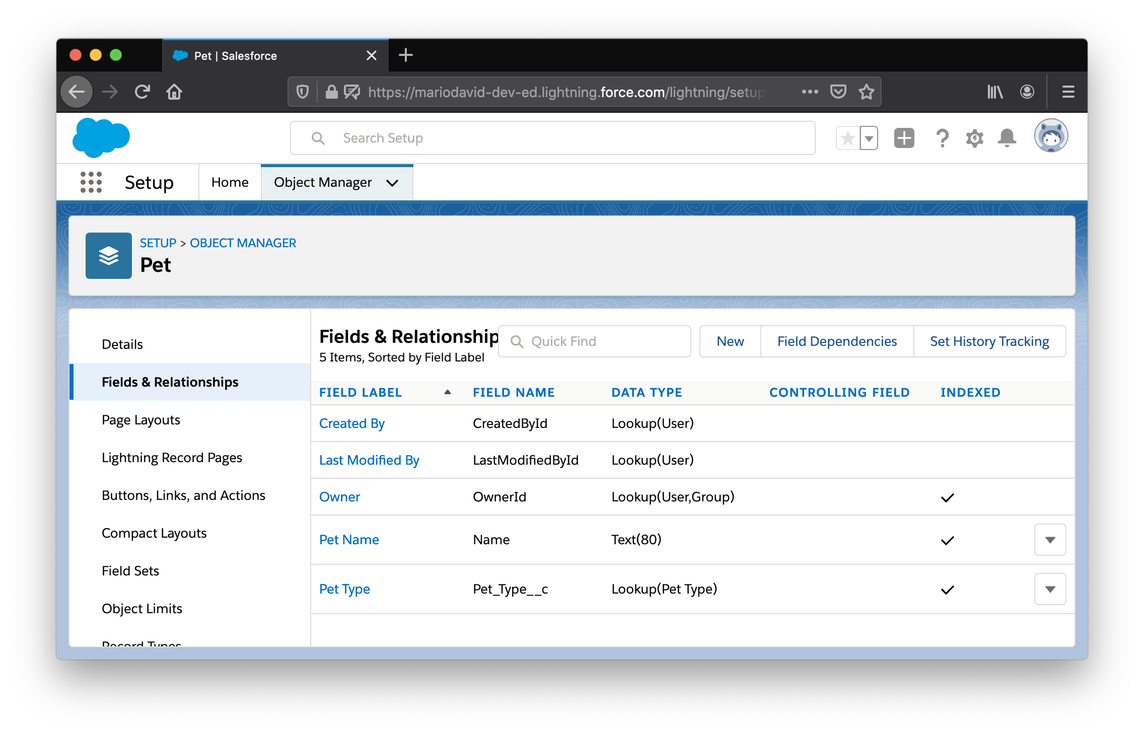Click the Pet_Type__c field name cell
This screenshot has height=734, width=1144.
point(510,589)
